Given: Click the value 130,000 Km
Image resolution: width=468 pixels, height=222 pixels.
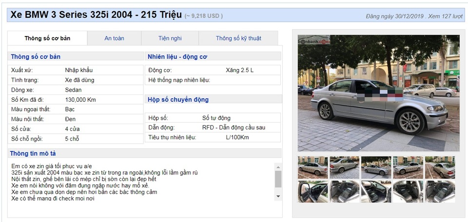Looking at the screenshot, I should 80,100.
